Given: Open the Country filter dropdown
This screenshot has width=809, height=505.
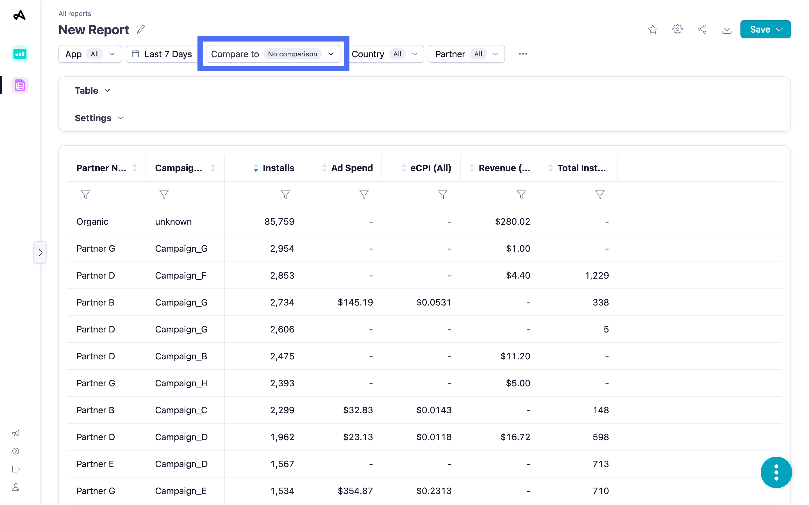Looking at the screenshot, I should 385,54.
